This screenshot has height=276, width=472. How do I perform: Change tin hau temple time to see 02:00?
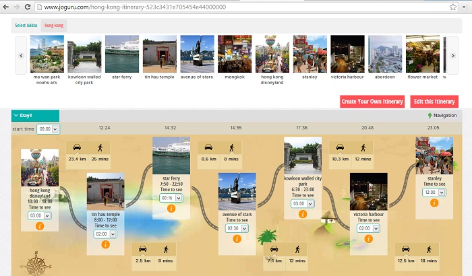(x=105, y=234)
